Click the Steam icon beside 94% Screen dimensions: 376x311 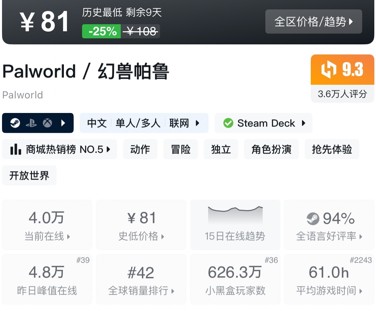pos(313,219)
